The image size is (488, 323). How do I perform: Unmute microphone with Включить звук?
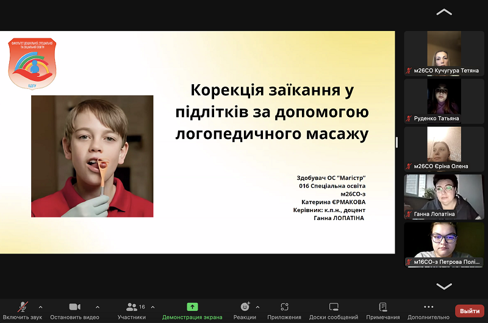[x=23, y=307]
